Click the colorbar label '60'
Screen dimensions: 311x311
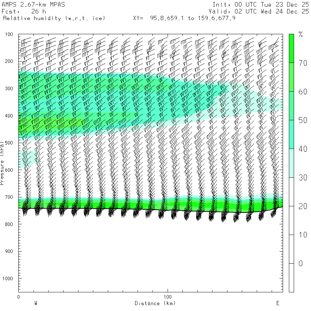[303, 92]
